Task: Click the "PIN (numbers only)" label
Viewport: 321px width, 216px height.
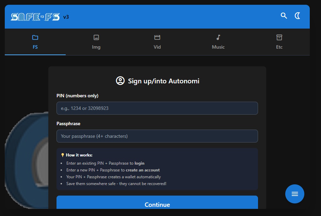Action: coord(77,96)
